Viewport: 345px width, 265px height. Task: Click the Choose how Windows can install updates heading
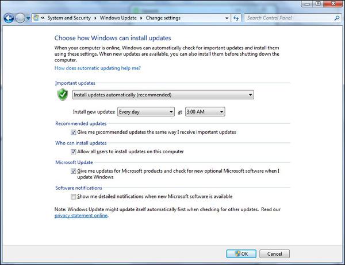click(113, 38)
